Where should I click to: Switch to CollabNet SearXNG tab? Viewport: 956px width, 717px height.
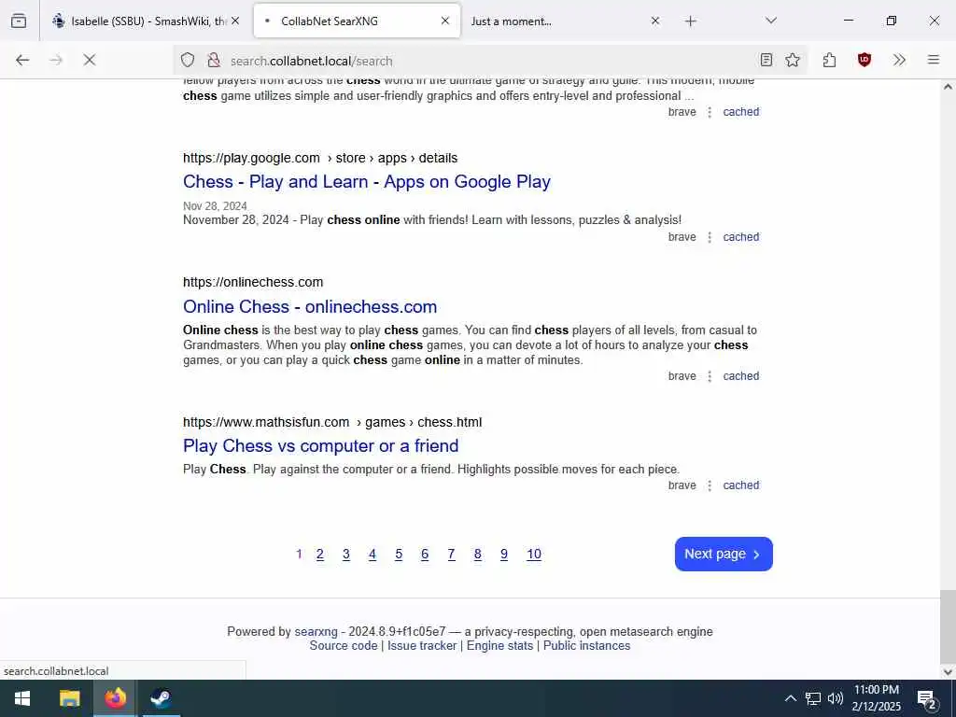[357, 21]
